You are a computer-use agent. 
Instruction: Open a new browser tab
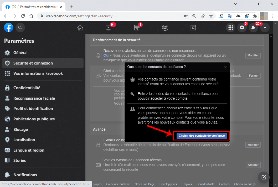(71, 7)
